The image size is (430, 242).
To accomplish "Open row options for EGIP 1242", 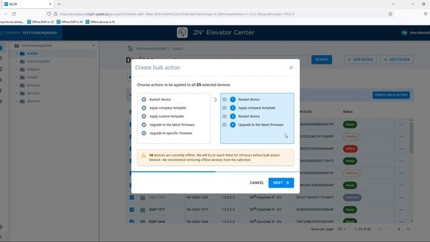I will (x=401, y=198).
